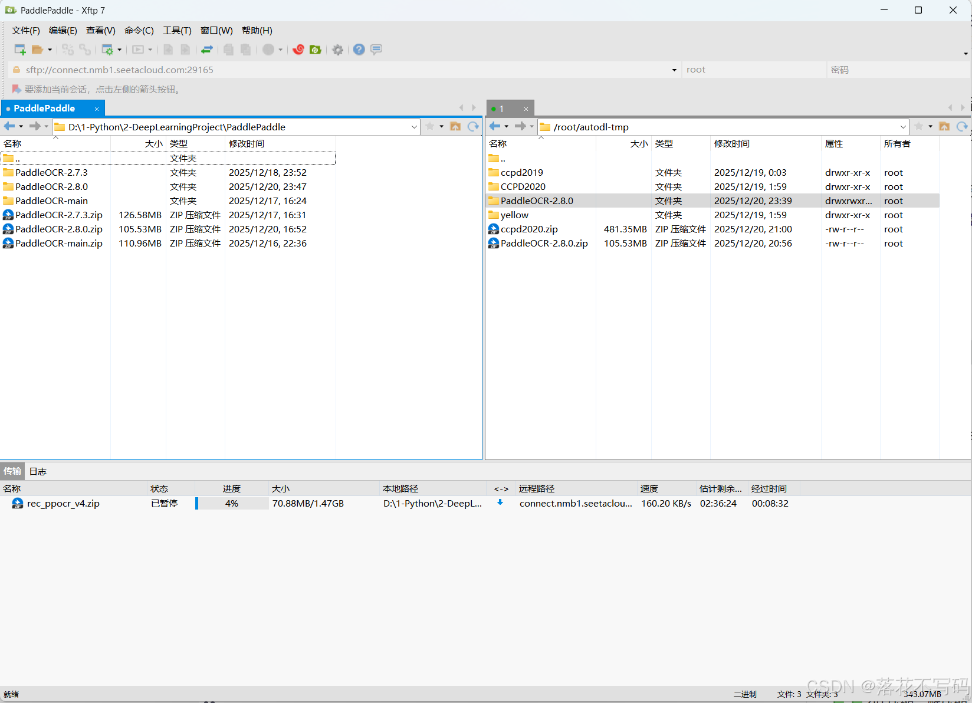
Task: Select the local PaddlePaddle session tab
Action: [x=52, y=109]
